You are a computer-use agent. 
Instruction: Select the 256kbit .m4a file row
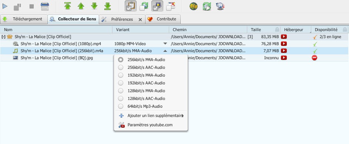pos(174,51)
